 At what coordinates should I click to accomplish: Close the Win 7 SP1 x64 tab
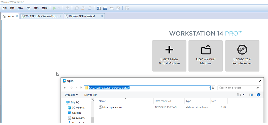[x=60, y=16]
